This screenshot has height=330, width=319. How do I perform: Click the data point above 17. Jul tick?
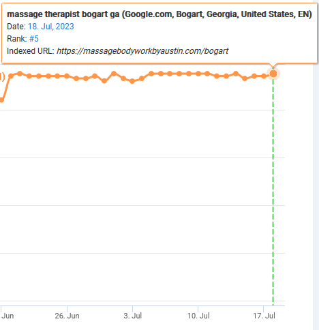(264, 76)
